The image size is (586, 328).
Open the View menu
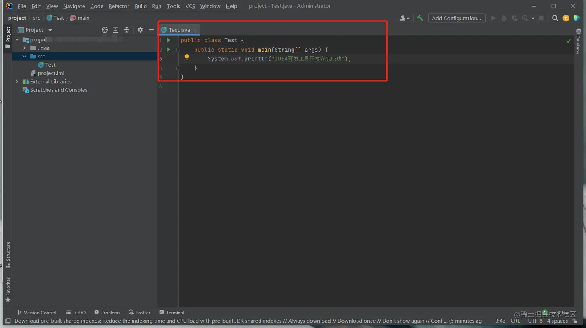[52, 6]
